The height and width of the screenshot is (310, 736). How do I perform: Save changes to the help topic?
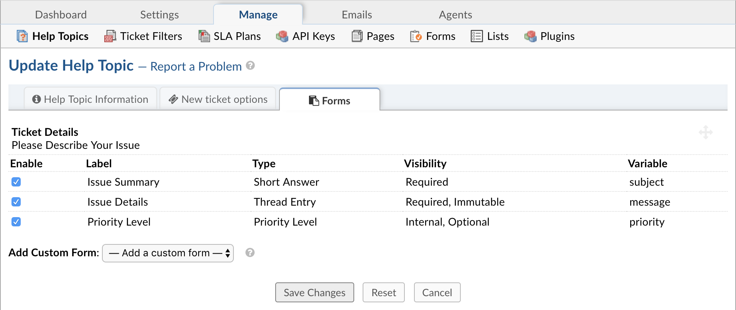(314, 292)
